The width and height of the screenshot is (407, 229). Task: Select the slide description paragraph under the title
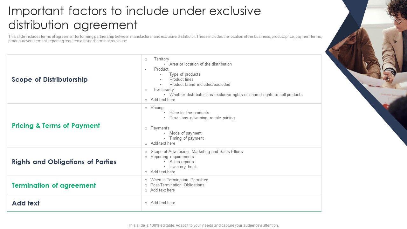tap(165, 39)
